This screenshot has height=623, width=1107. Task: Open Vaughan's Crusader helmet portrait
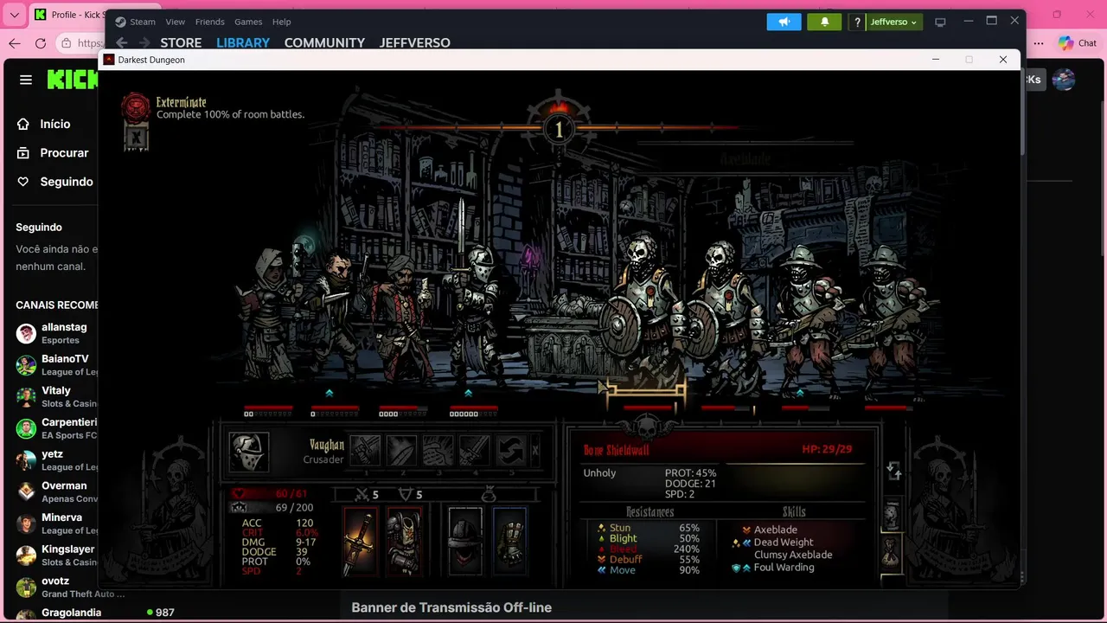[248, 452]
